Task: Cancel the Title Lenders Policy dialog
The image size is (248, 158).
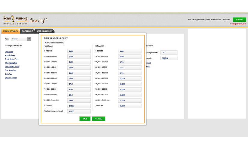Action: point(99,119)
